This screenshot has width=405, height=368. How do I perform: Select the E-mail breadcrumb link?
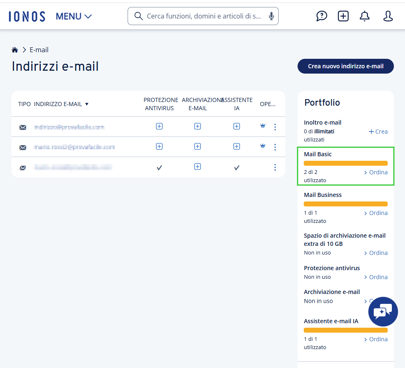[x=39, y=49]
